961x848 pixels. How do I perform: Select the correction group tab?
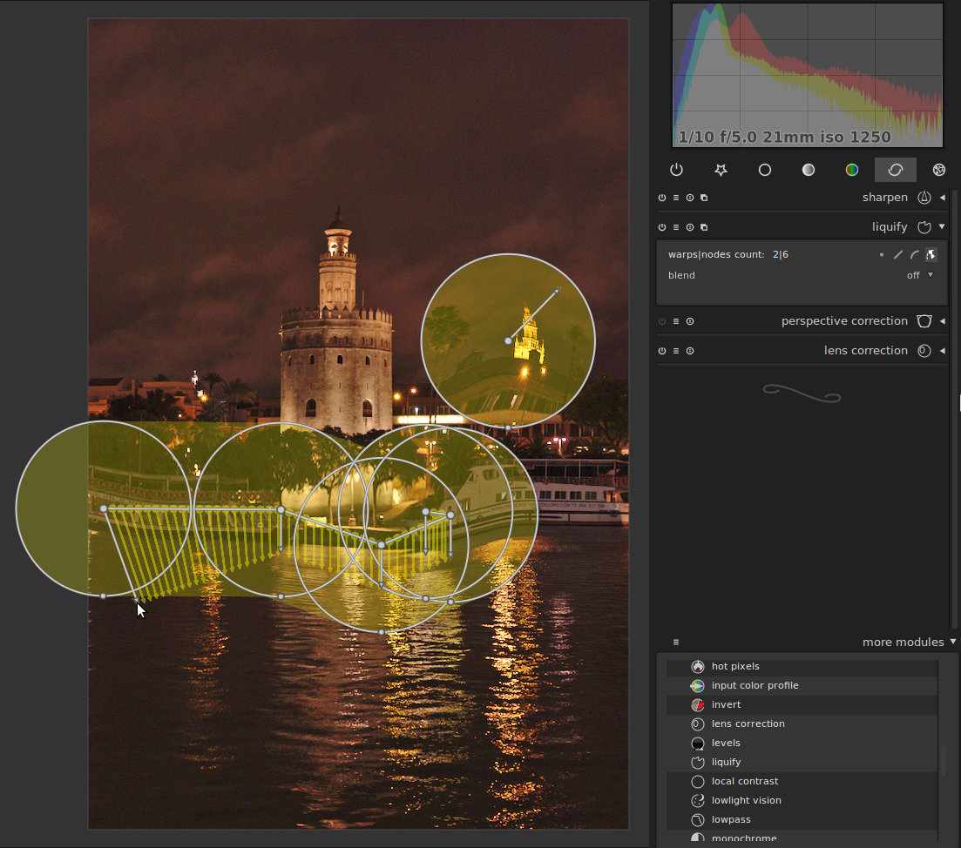896,170
